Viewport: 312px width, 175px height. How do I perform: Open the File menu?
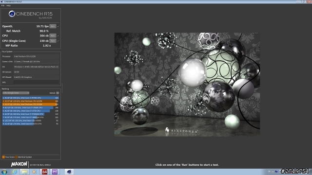click(3, 5)
